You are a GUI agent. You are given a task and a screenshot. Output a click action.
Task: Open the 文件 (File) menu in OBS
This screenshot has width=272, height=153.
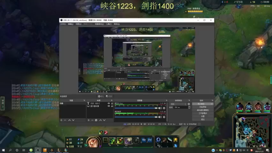point(63,24)
